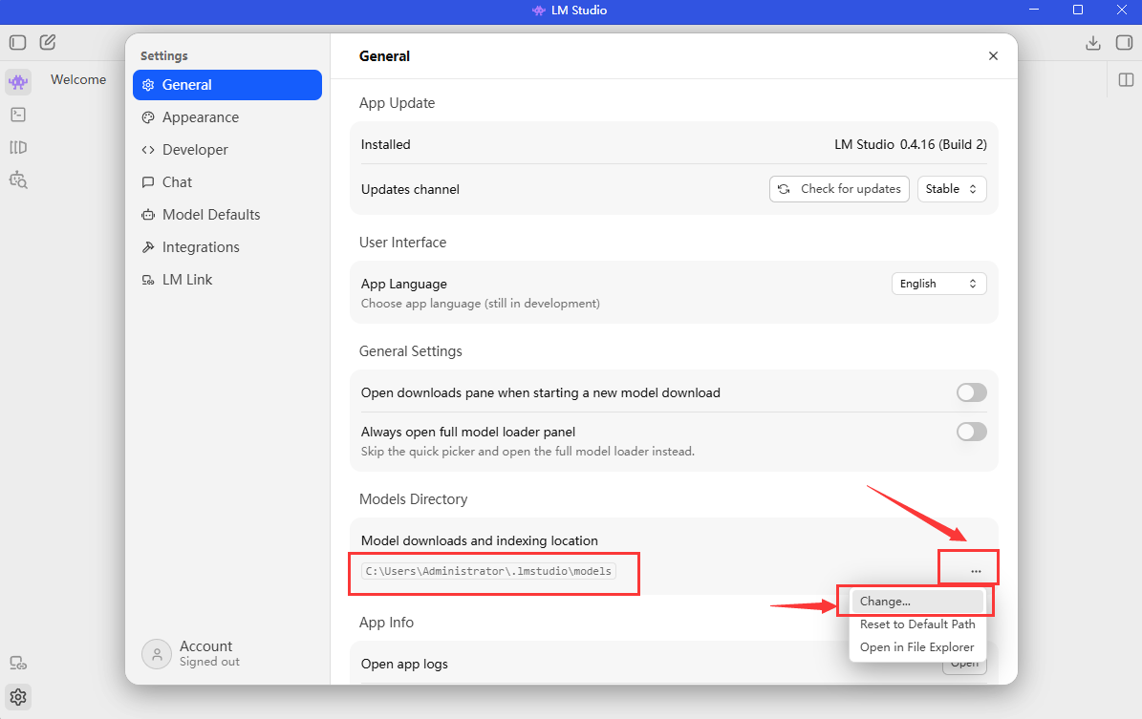This screenshot has height=719, width=1142.
Task: Minimize the LM Studio window
Action: [1034, 10]
